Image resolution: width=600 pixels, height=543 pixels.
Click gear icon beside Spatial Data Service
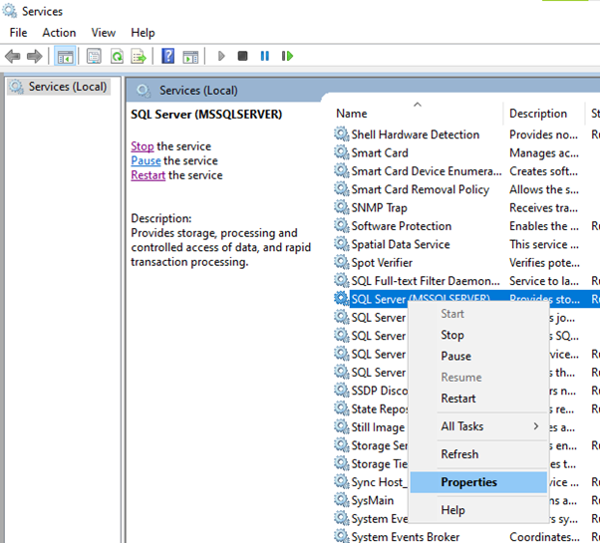pos(341,244)
